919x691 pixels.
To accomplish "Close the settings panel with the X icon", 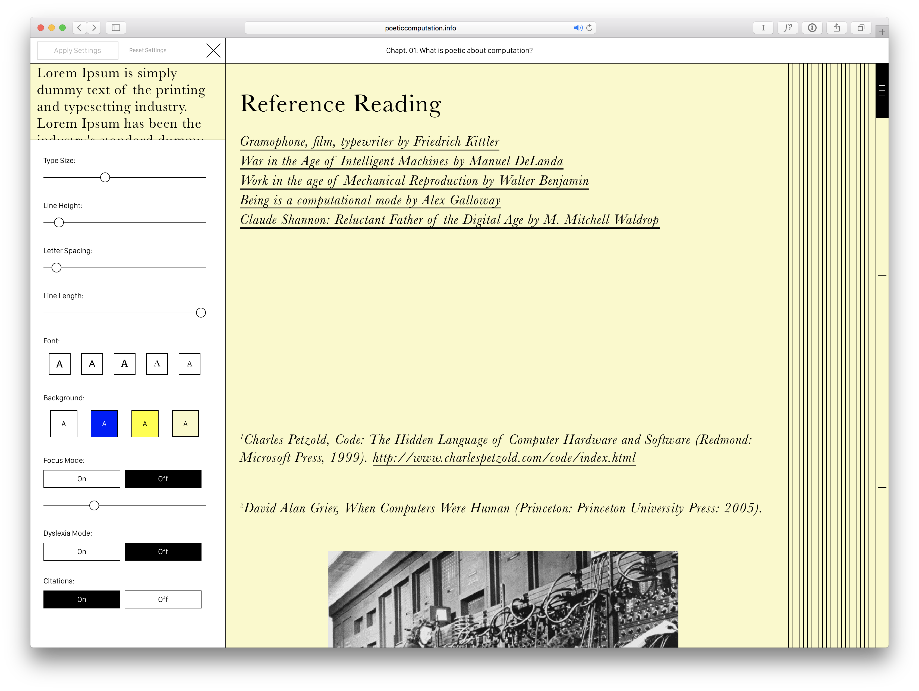I will (213, 51).
